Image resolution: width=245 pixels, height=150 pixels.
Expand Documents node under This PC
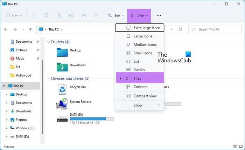[x=6, y=103]
